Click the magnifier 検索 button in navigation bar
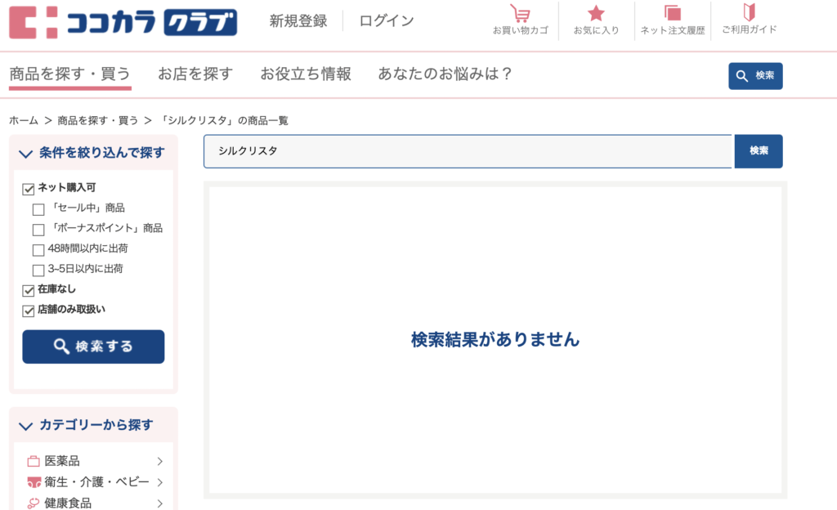 [755, 76]
